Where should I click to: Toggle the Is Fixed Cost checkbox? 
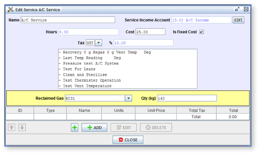[x=202, y=32]
